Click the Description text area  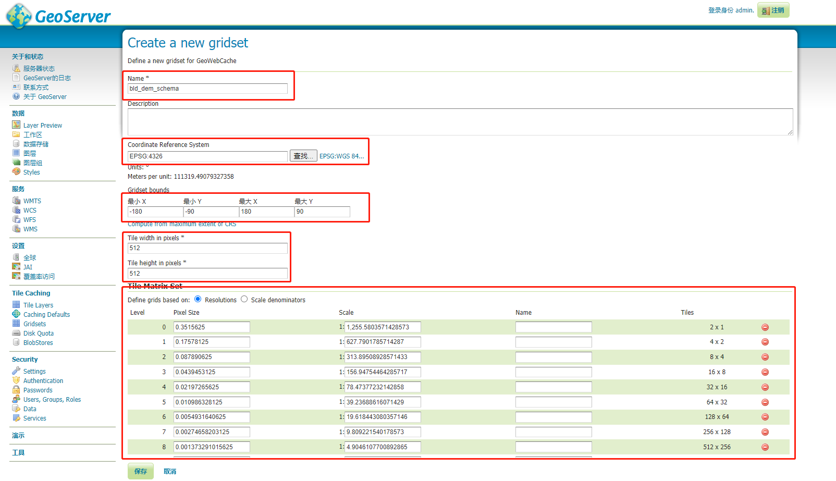(460, 122)
